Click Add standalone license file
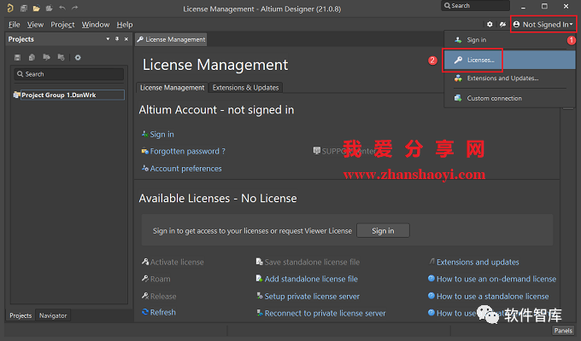Viewport: 581px width, 341px height. point(311,280)
